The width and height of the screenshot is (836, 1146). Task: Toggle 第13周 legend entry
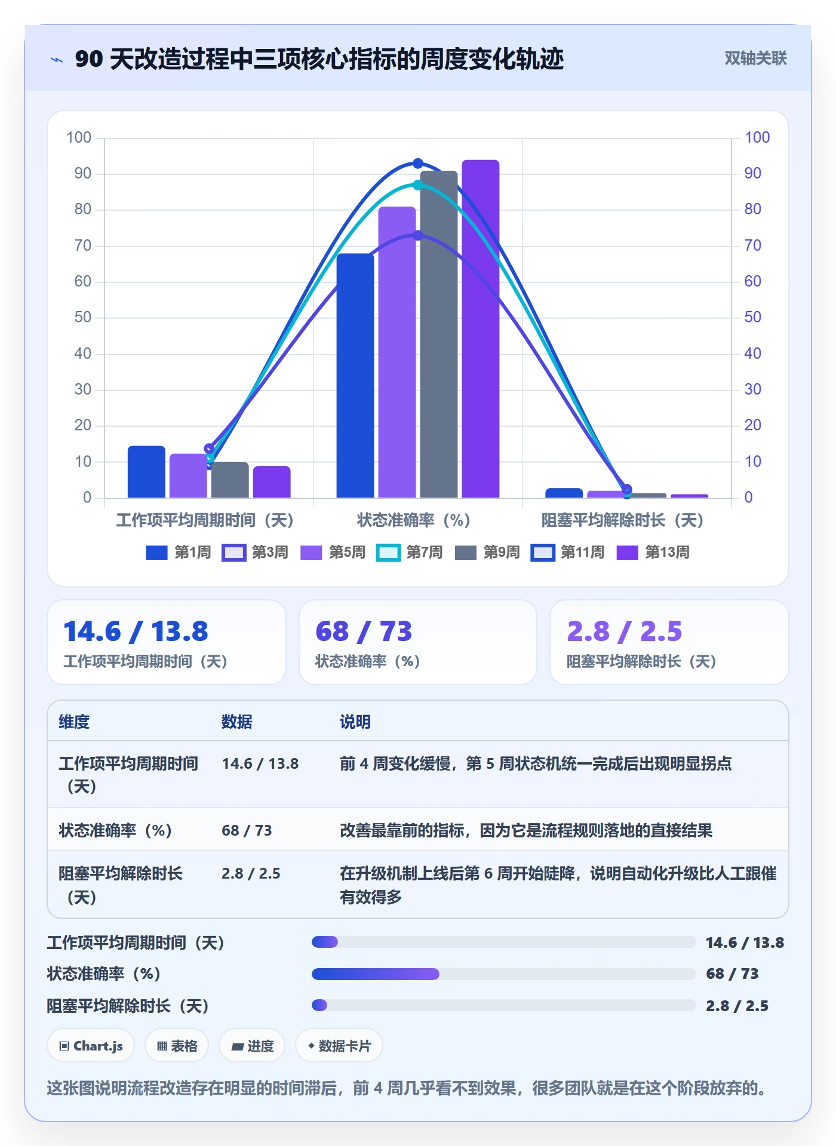coord(653,553)
